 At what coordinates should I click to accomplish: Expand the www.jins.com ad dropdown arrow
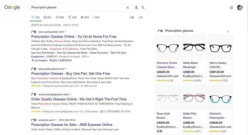(56, 120)
